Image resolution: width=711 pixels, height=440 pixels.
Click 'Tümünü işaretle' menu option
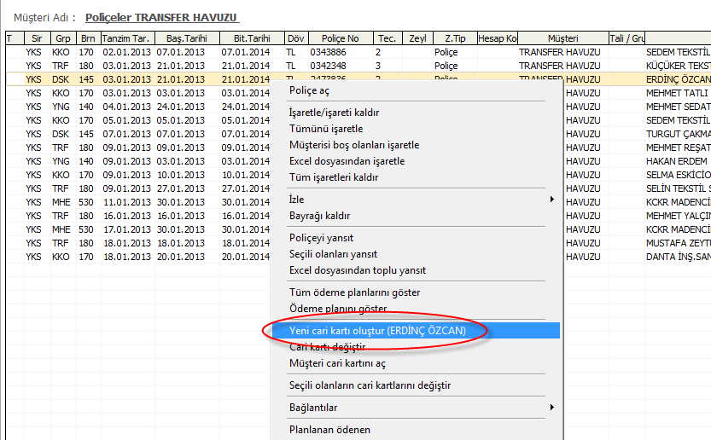pos(326,129)
